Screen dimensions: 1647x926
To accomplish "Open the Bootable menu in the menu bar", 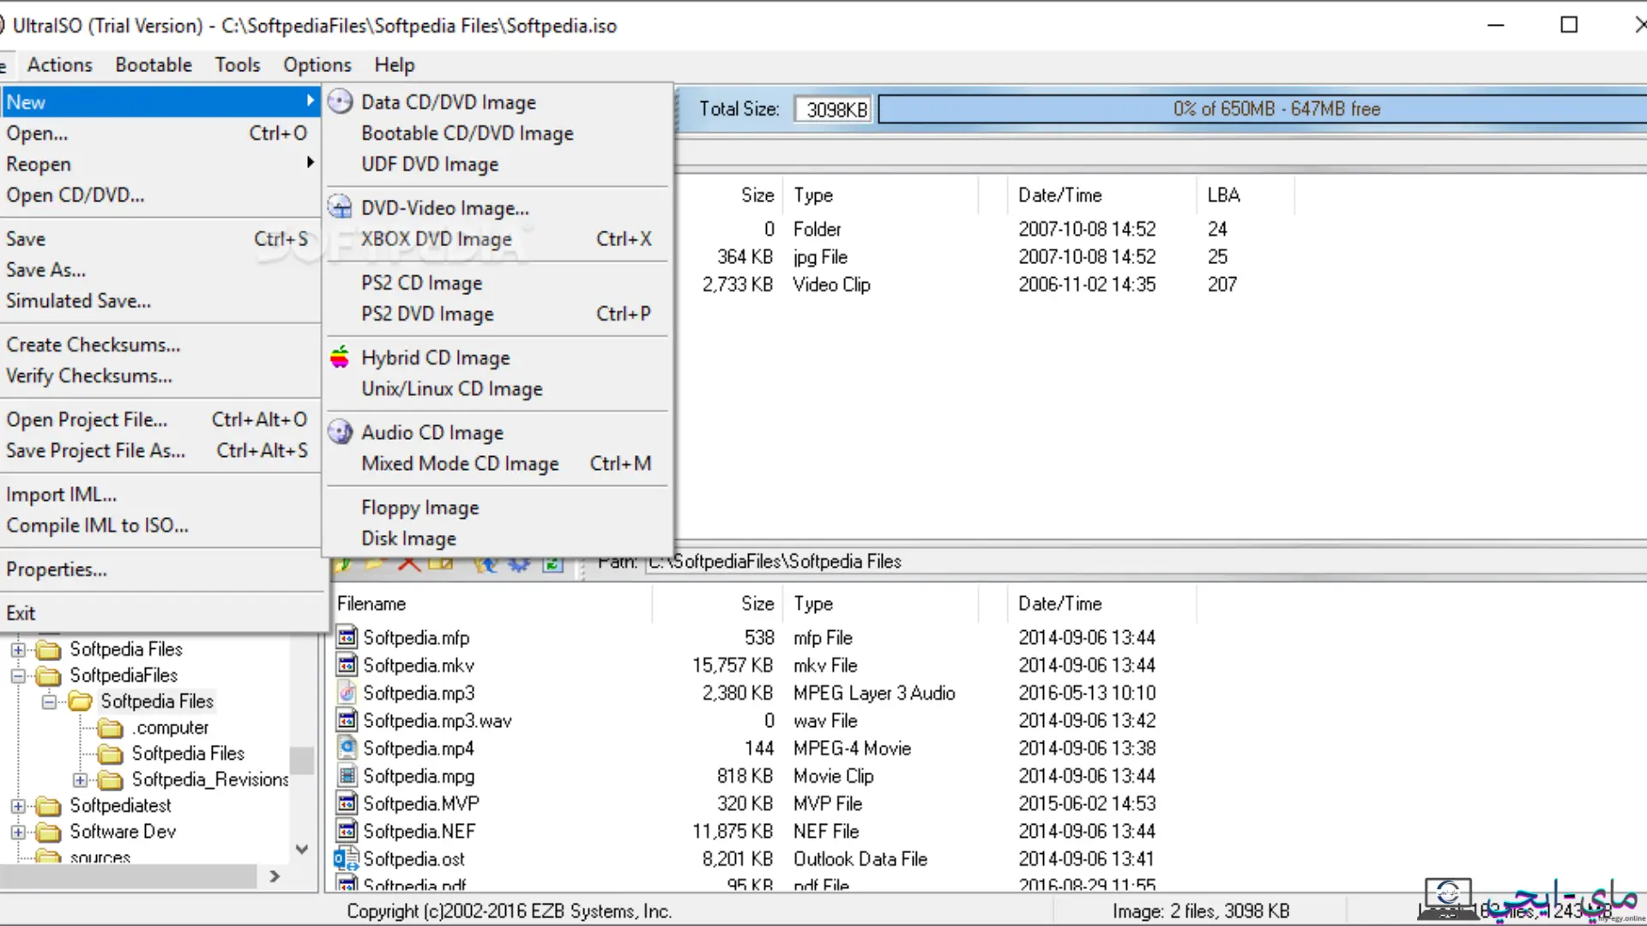I will click(154, 65).
